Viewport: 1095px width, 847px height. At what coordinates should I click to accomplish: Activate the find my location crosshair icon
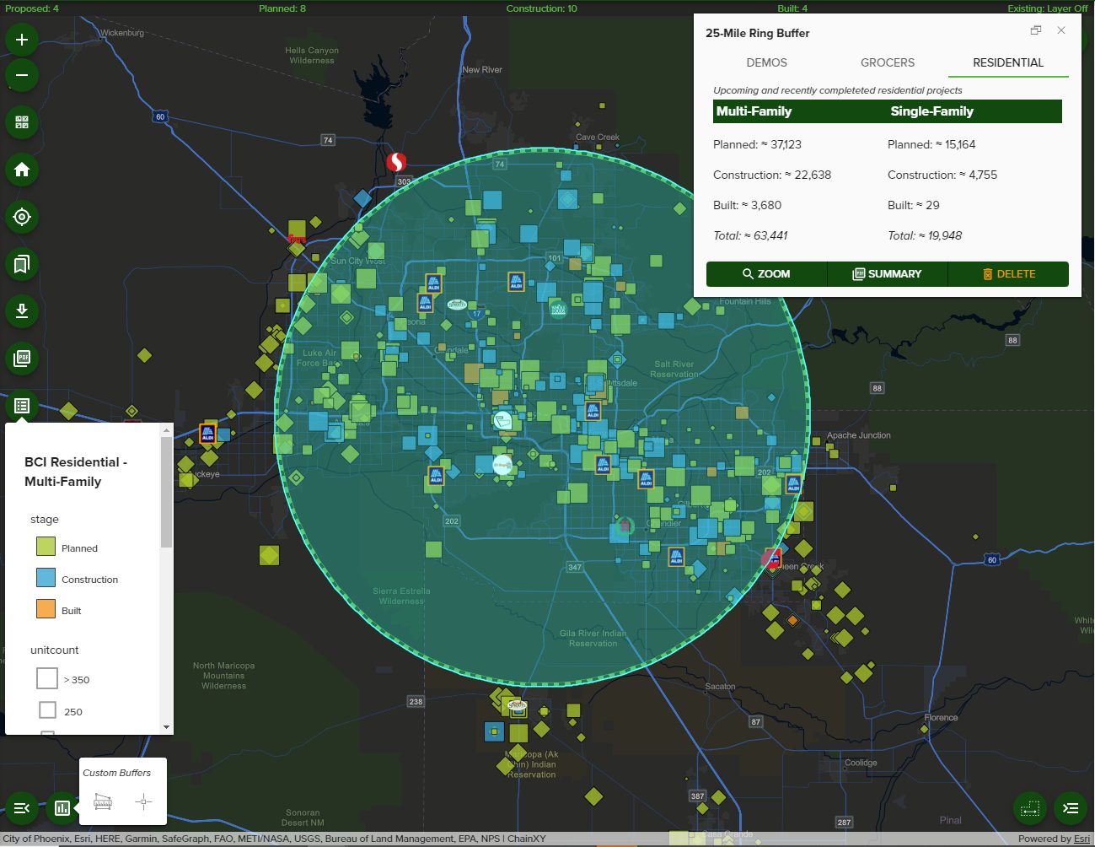[21, 217]
